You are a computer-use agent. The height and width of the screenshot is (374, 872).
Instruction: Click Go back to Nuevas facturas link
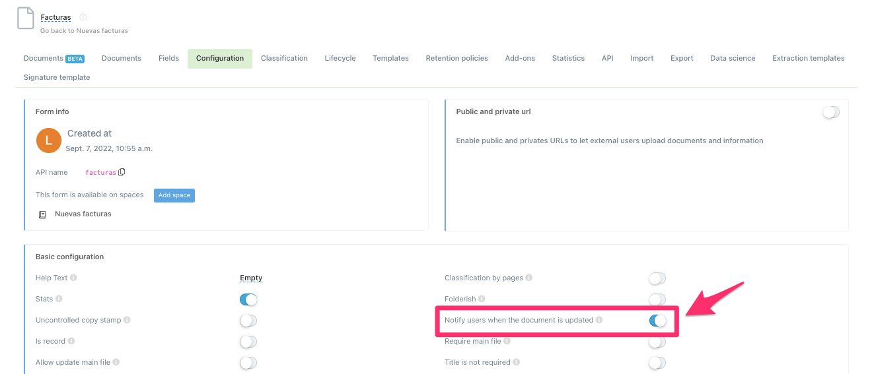84,30
